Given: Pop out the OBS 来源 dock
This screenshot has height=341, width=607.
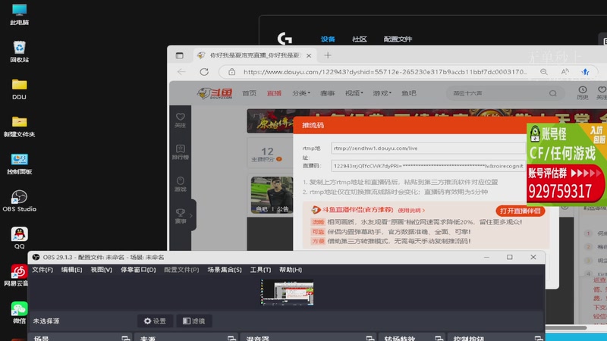Looking at the screenshot, I should click(x=231, y=339).
